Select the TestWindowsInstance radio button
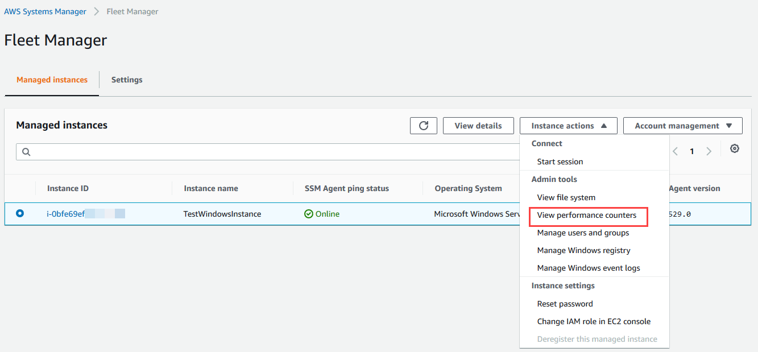Viewport: 758px width, 352px height. [20, 213]
